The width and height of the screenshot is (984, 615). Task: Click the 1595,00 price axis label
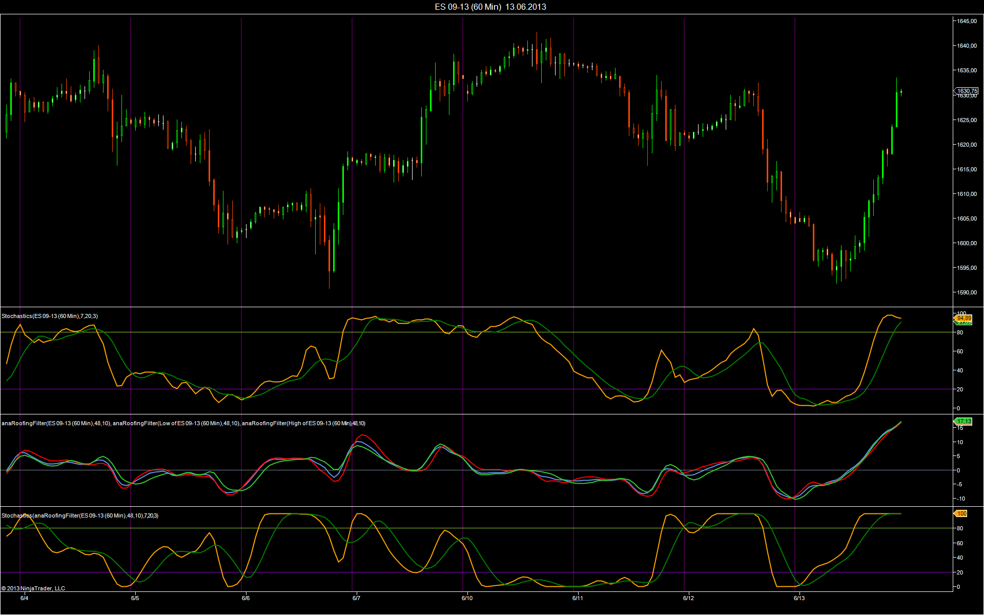pyautogui.click(x=967, y=268)
